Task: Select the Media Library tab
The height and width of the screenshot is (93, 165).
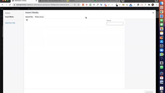Action: click(x=39, y=17)
